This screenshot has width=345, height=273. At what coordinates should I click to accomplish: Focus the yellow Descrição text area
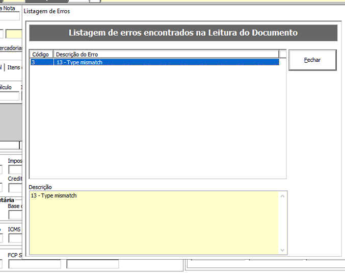click(154, 223)
